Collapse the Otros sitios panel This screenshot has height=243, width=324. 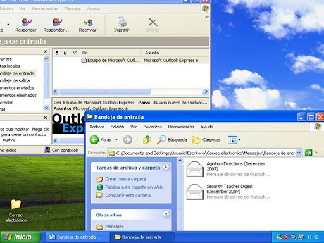click(166, 215)
